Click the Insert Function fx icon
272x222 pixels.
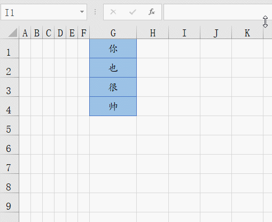point(152,12)
